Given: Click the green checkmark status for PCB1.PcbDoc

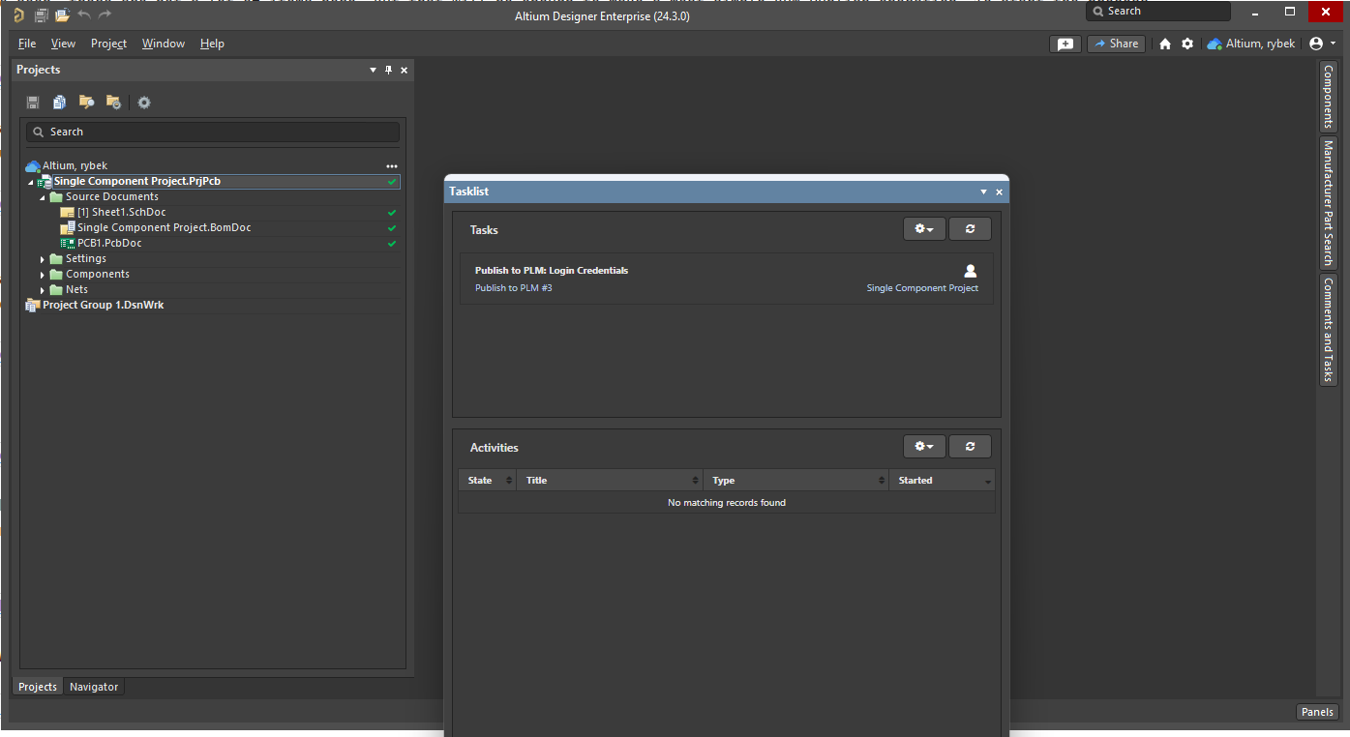Looking at the screenshot, I should [x=392, y=244].
